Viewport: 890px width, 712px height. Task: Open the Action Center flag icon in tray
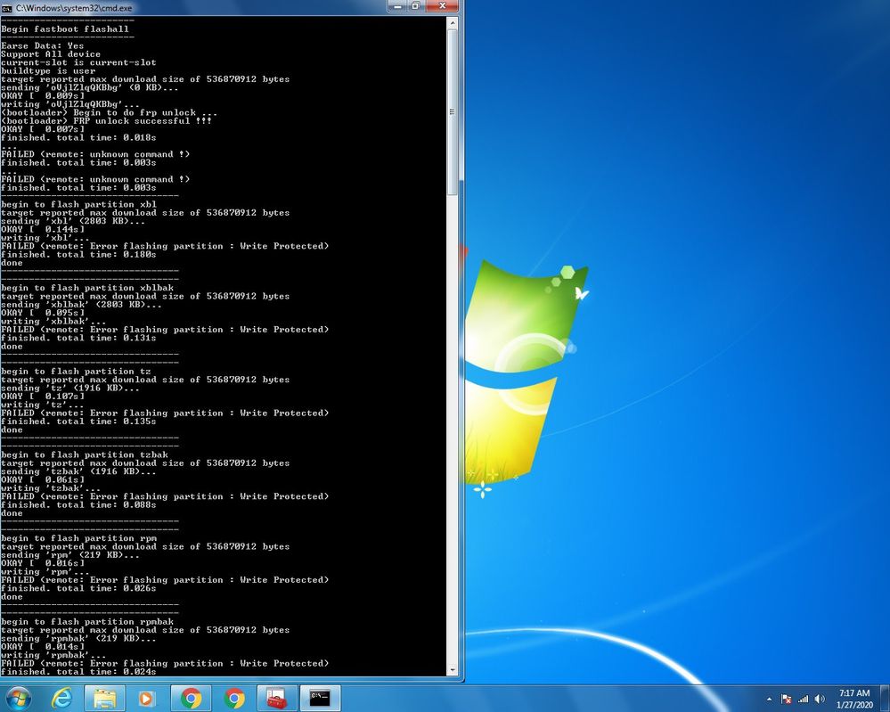click(786, 699)
